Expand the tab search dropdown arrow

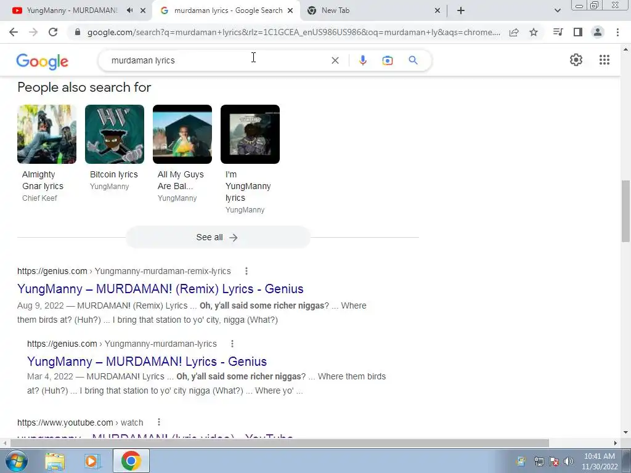click(557, 10)
